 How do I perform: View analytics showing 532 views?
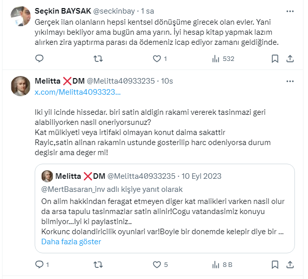tap(223, 59)
